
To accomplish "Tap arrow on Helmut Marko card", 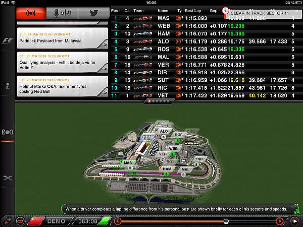I will coord(105,93).
